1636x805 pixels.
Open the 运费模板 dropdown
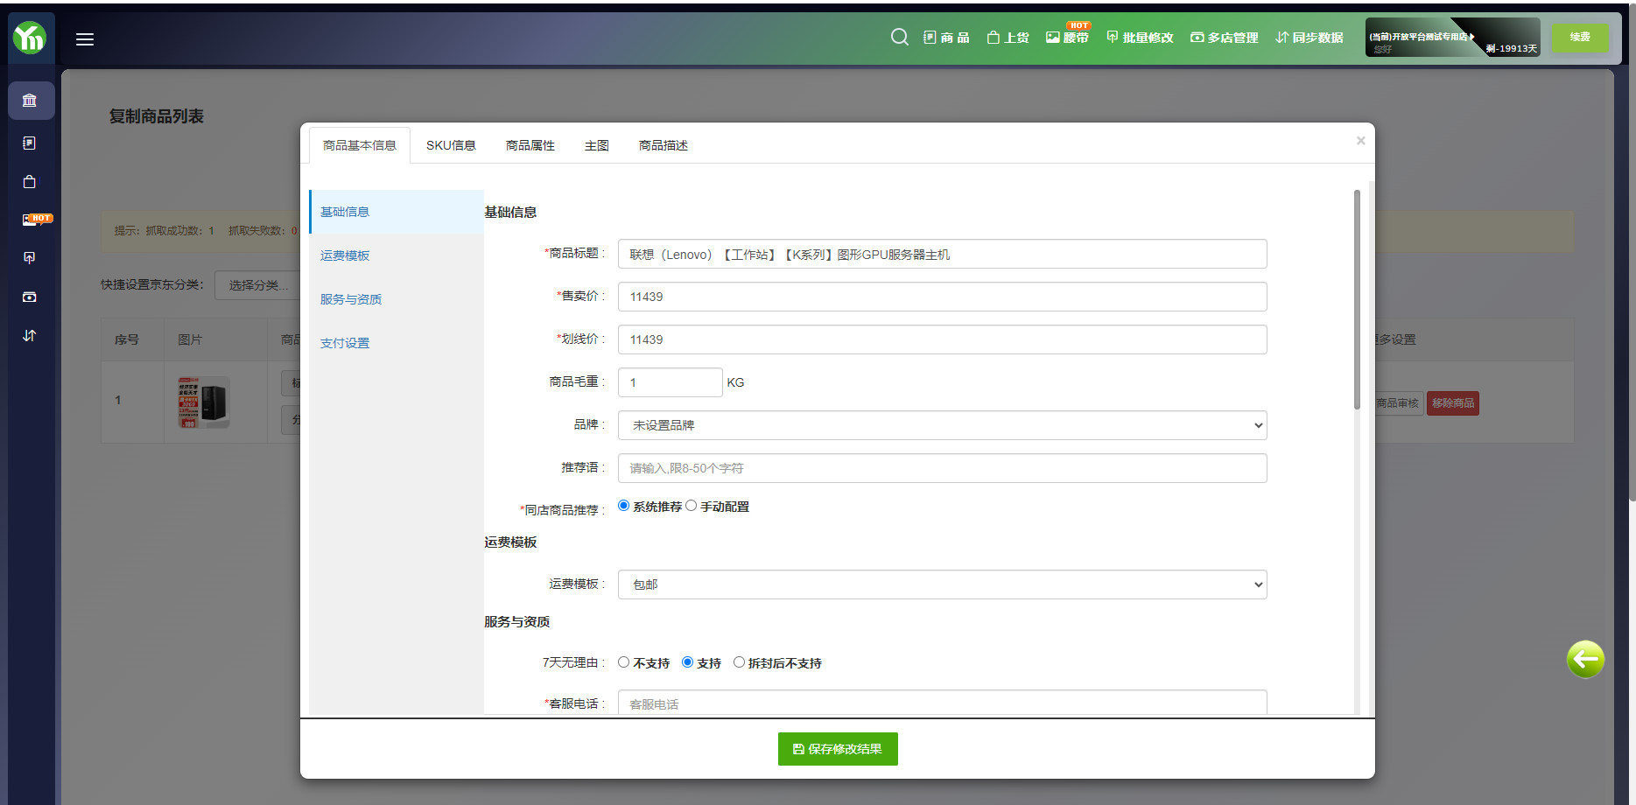(942, 584)
